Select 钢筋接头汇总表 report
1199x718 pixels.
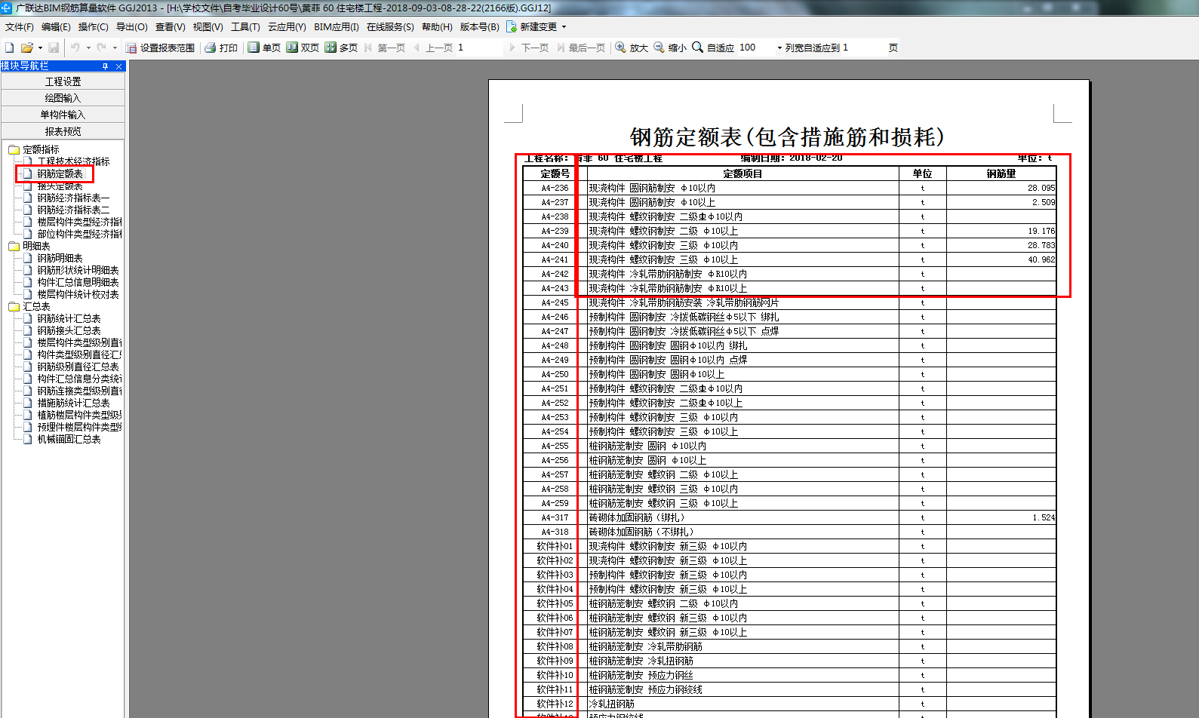point(69,331)
